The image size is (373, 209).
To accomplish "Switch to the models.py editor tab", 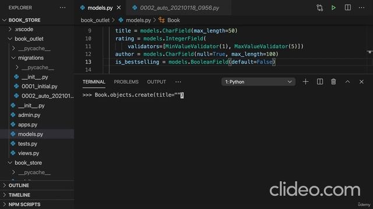I will [x=100, y=8].
